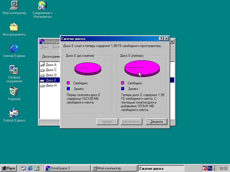Open the Диск menu in DriveSpace
The image size is (230, 172).
click(x=45, y=47)
